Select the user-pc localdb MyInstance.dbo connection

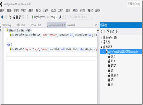[x=123, y=52]
